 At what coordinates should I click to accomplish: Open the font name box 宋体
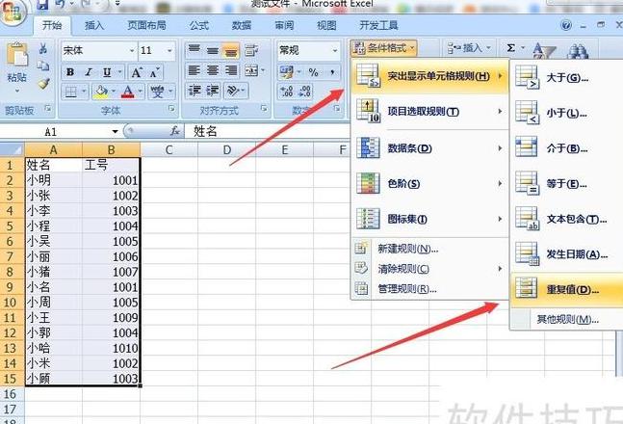[x=98, y=50]
